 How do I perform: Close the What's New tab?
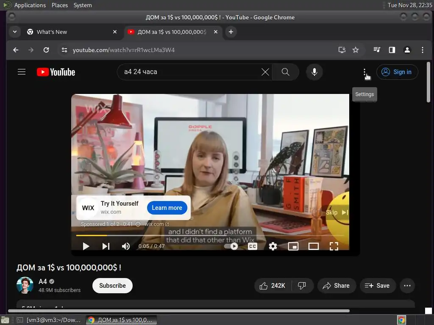point(115,32)
